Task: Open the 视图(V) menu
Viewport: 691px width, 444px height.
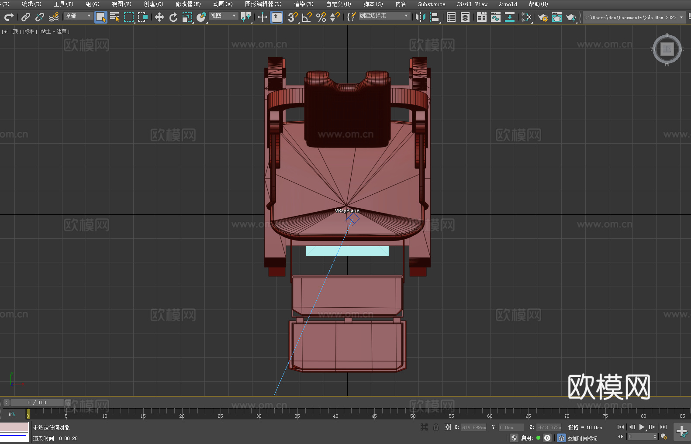Action: click(121, 4)
